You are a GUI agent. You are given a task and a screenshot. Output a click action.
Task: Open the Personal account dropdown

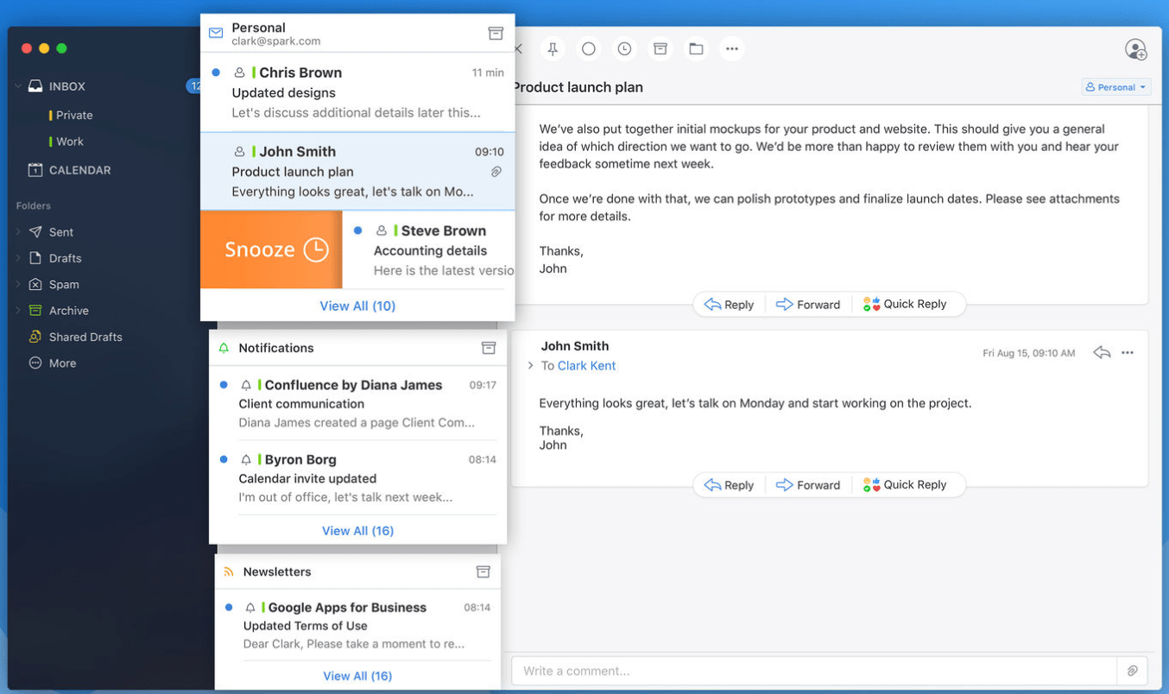tap(1115, 86)
